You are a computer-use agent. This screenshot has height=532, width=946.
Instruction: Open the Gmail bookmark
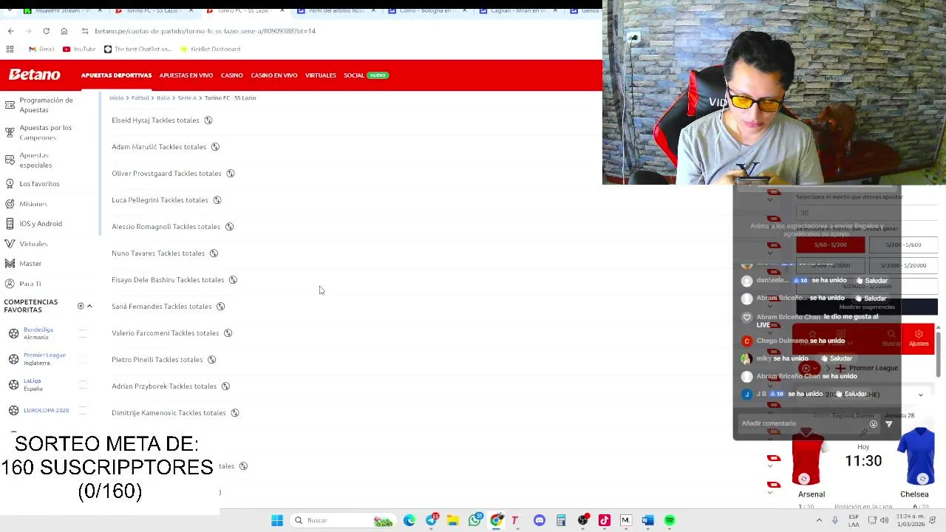click(41, 49)
